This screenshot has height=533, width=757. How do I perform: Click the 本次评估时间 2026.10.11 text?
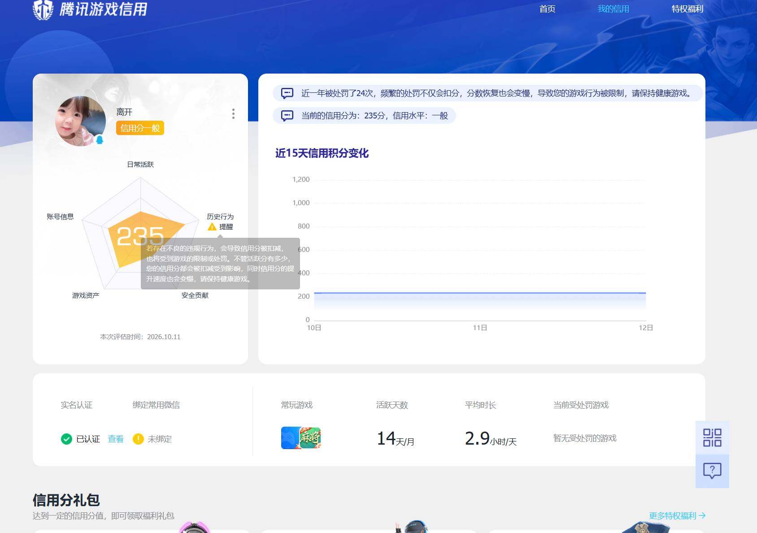(140, 337)
